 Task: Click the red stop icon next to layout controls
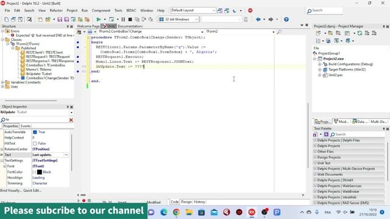250,10
